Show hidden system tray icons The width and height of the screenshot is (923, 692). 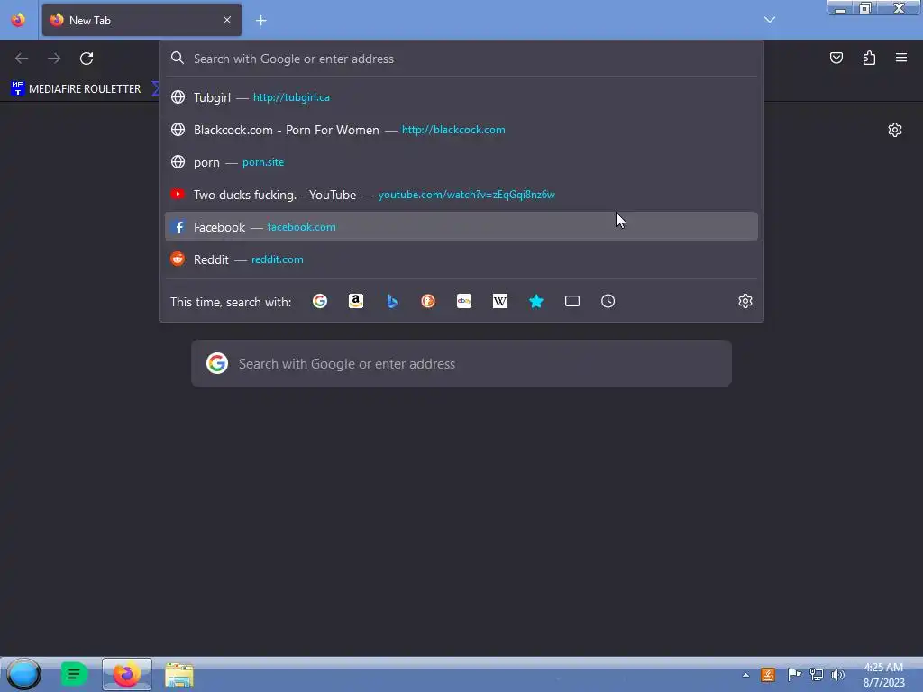tap(745, 675)
